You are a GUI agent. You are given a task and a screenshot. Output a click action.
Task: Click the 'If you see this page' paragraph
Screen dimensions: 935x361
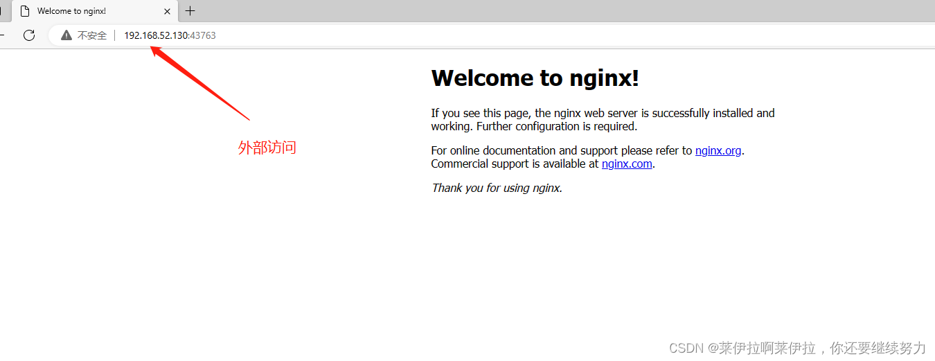[603, 120]
